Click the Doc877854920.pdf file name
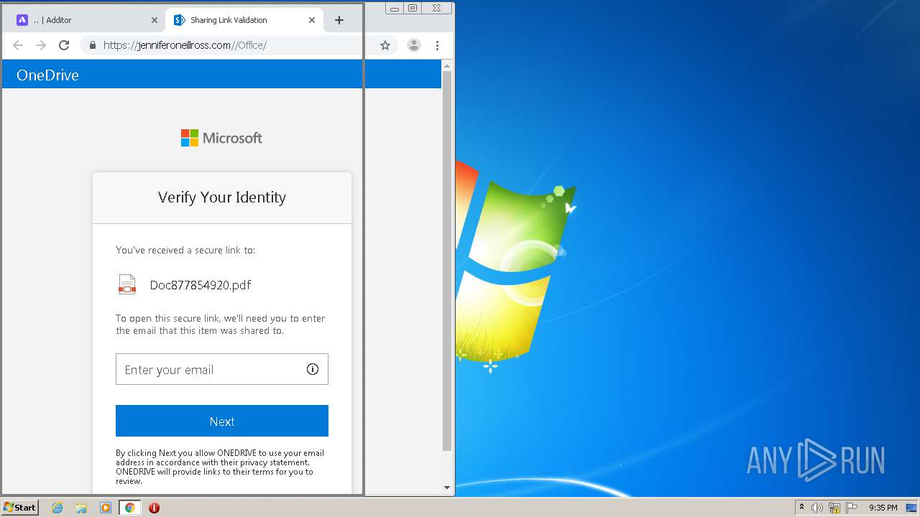This screenshot has width=920, height=517. click(x=201, y=285)
